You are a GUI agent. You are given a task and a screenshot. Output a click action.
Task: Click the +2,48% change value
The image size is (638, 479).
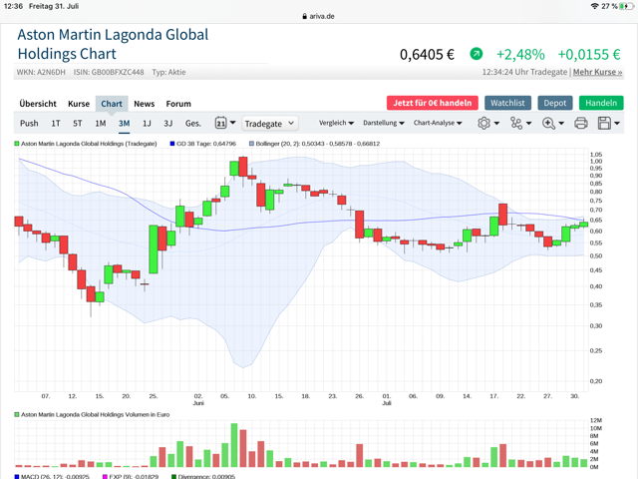coord(520,54)
